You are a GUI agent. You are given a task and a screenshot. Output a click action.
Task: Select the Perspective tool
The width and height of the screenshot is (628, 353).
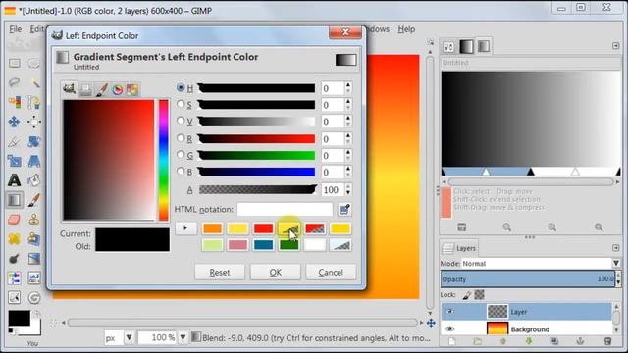[34, 161]
